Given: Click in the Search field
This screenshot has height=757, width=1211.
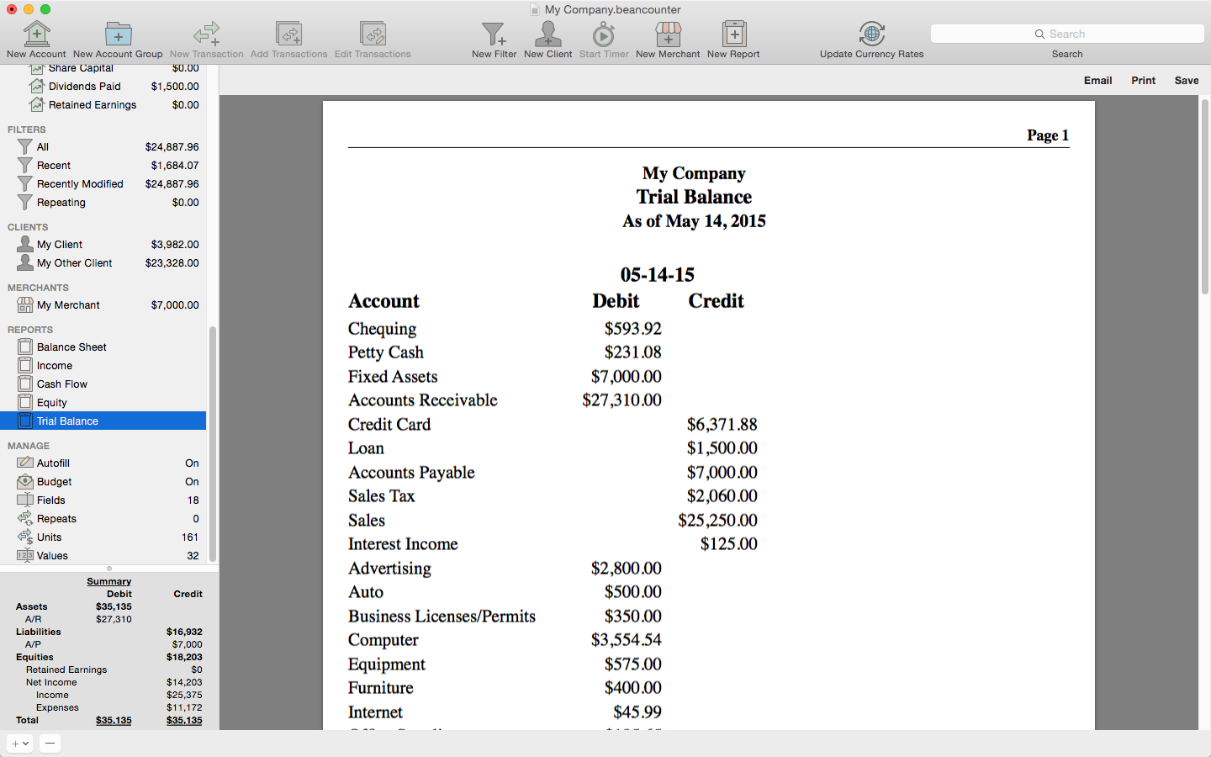Looking at the screenshot, I should [1067, 34].
